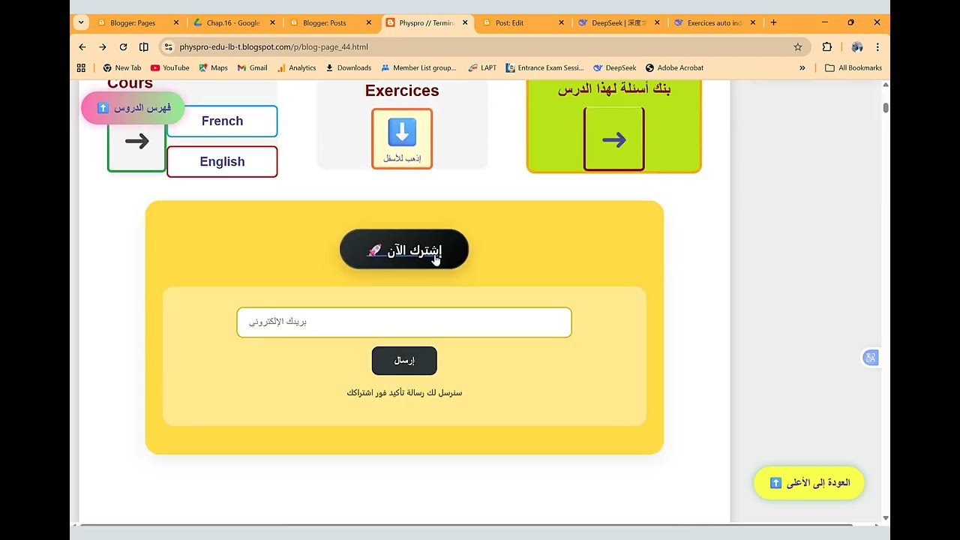Switch to the Chap.16 Google tab
960x540 pixels.
click(232, 22)
